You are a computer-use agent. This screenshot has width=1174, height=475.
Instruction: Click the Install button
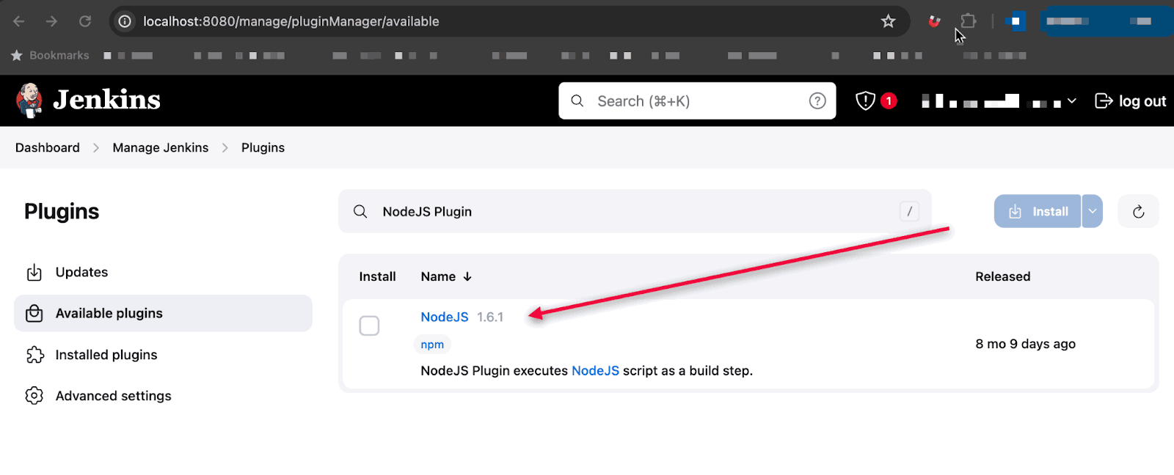tap(1038, 211)
